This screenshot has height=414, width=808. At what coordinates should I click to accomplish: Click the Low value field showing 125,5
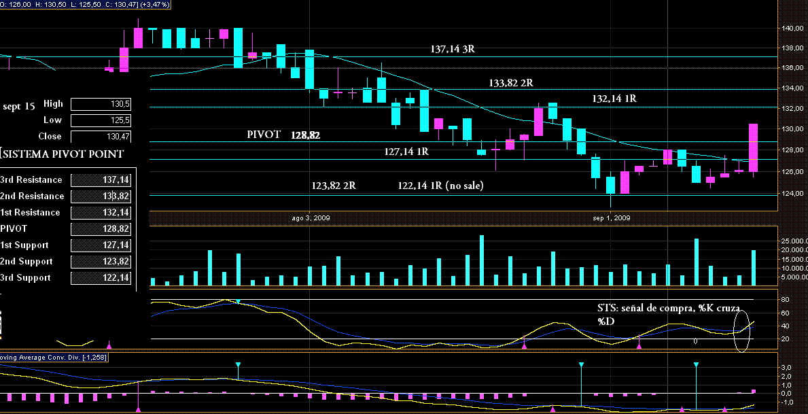click(101, 120)
